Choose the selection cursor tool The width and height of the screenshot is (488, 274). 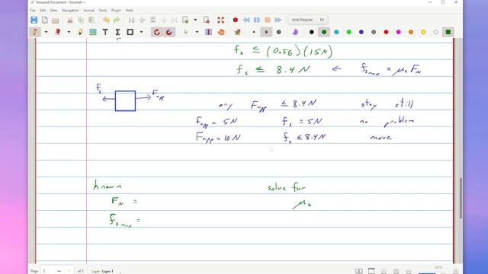point(185,32)
